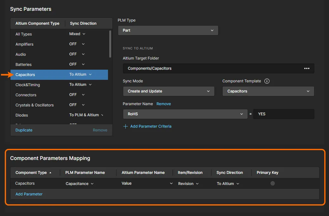Expand the Sync Mode Create and Update dropdown
Viewport: 329px width, 216px height.
pos(168,91)
